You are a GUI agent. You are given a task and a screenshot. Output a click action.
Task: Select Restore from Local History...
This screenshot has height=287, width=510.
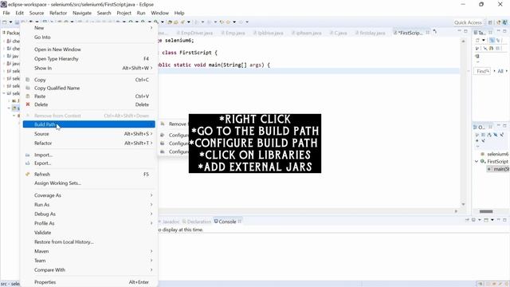(x=88, y=242)
